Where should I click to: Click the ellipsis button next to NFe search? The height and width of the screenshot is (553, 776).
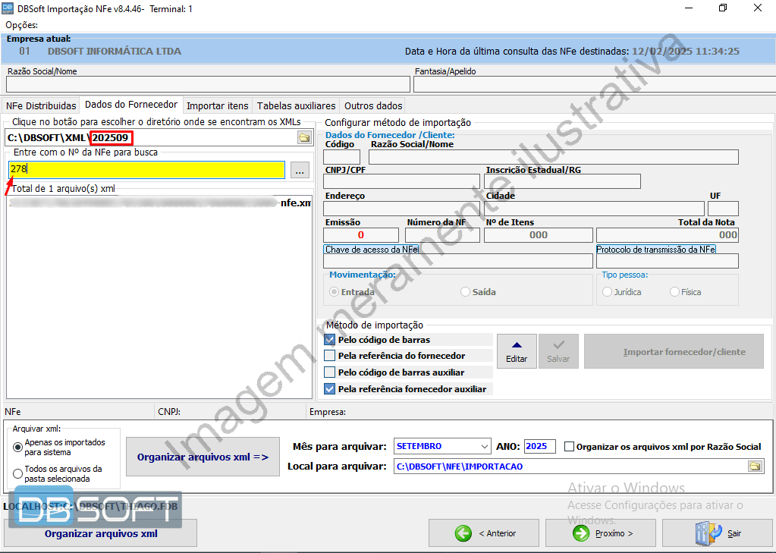point(300,171)
